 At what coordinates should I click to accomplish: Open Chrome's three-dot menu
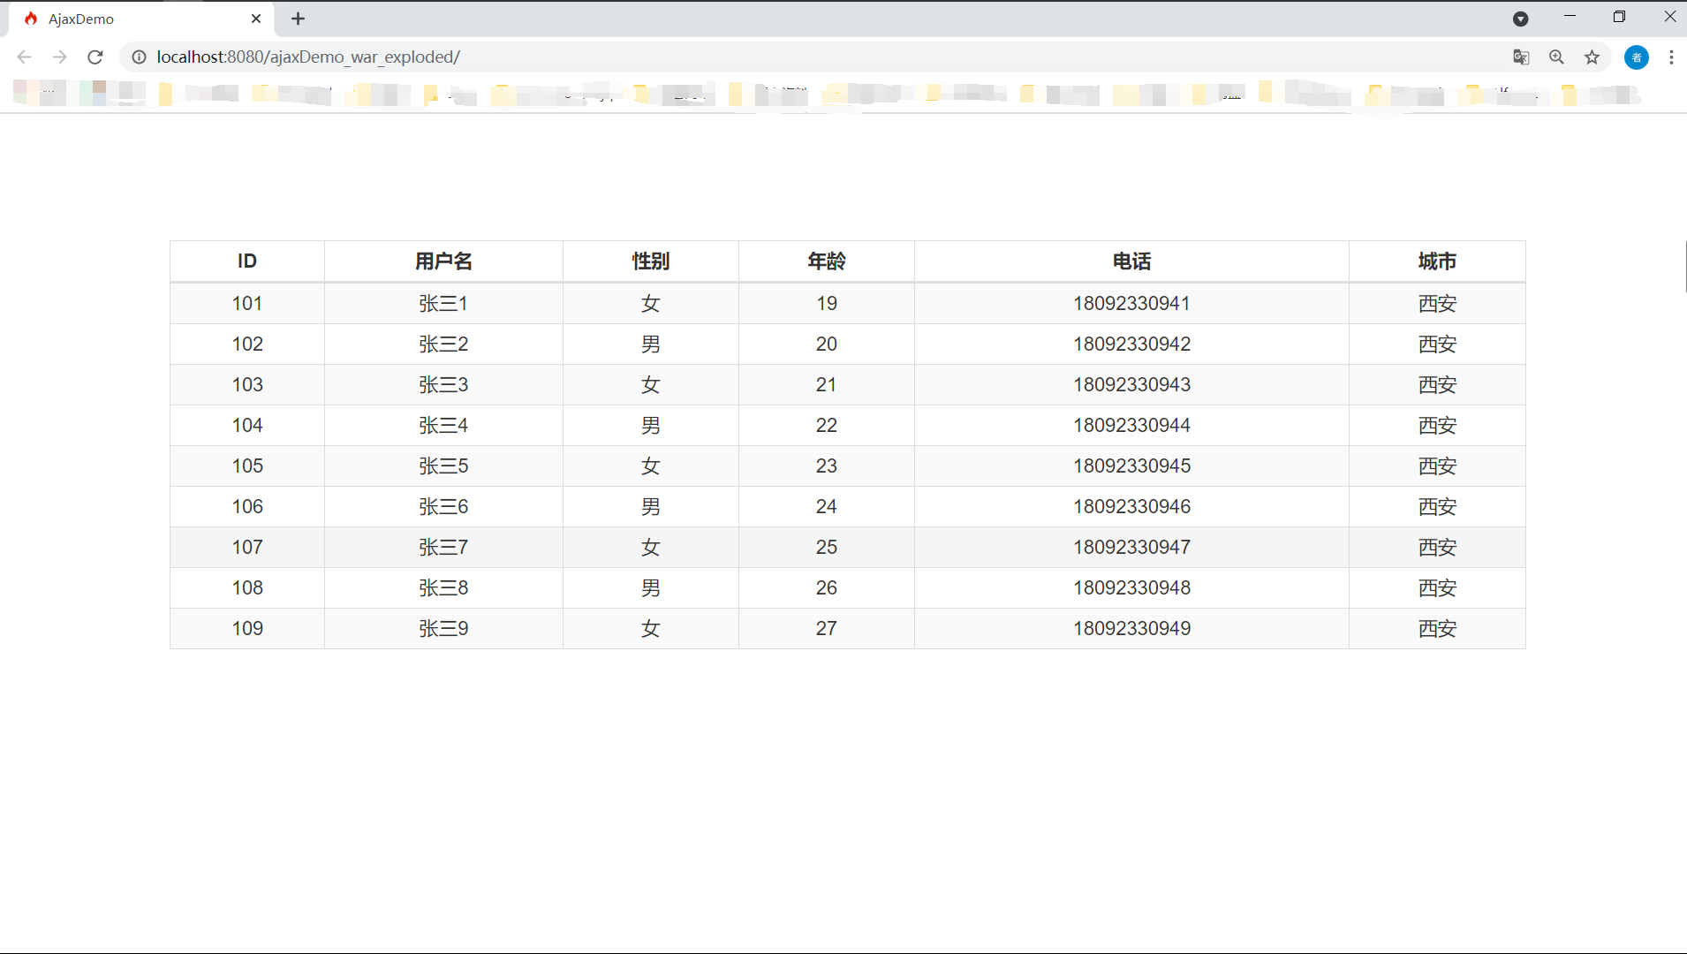(x=1670, y=57)
